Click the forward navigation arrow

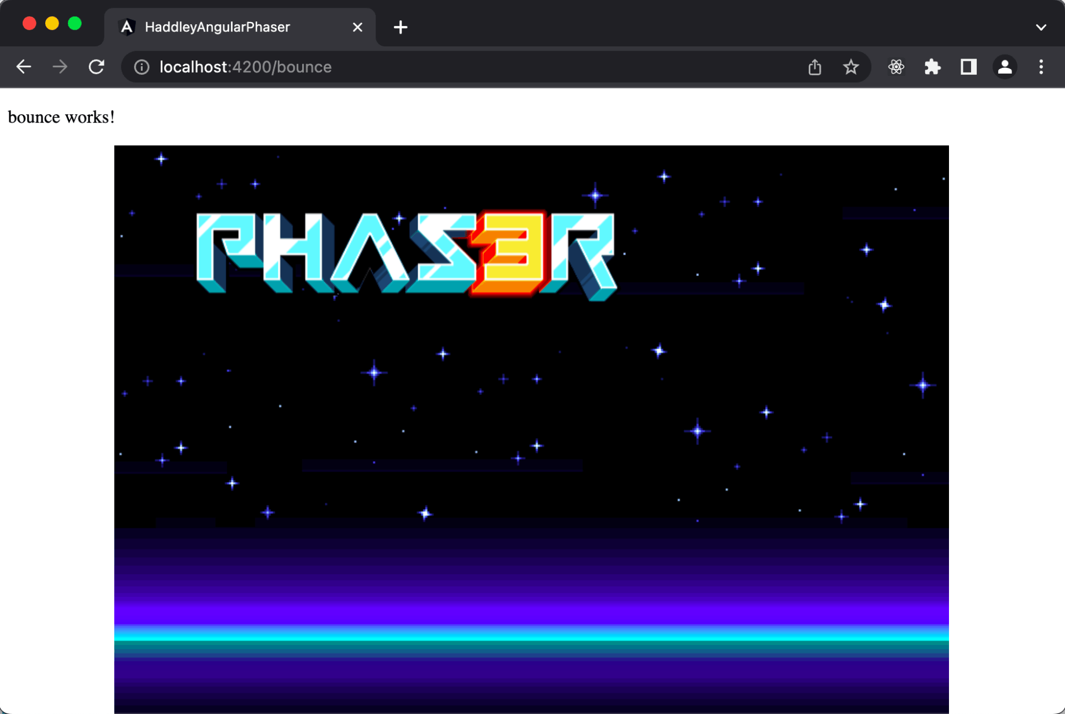(x=60, y=67)
